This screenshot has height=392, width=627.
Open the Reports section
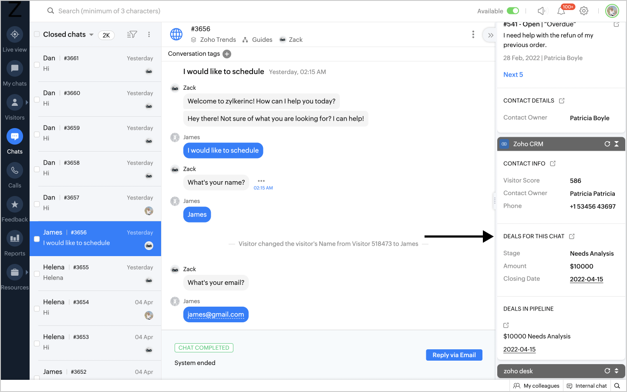point(15,238)
